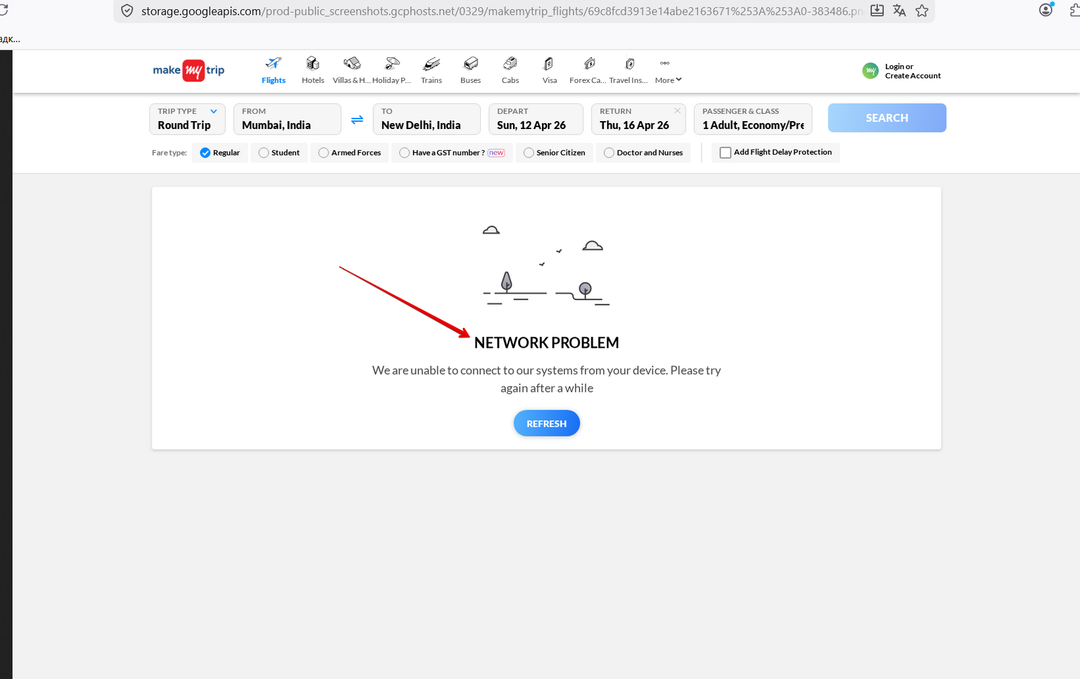1080x679 pixels.
Task: Open the Visa section icon
Action: (x=549, y=64)
